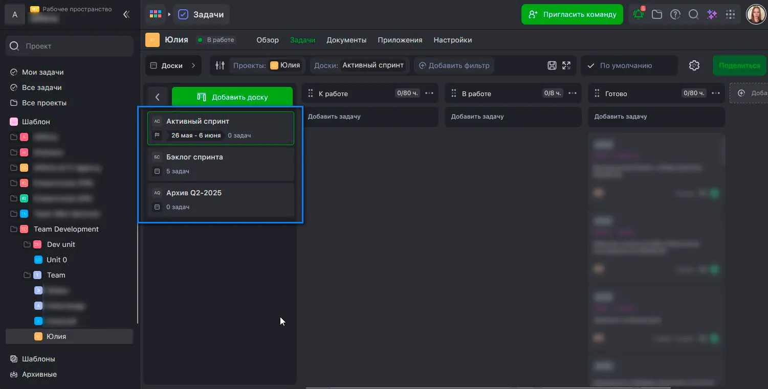Click the search magnifier in top bar
The image size is (768, 389).
[693, 14]
